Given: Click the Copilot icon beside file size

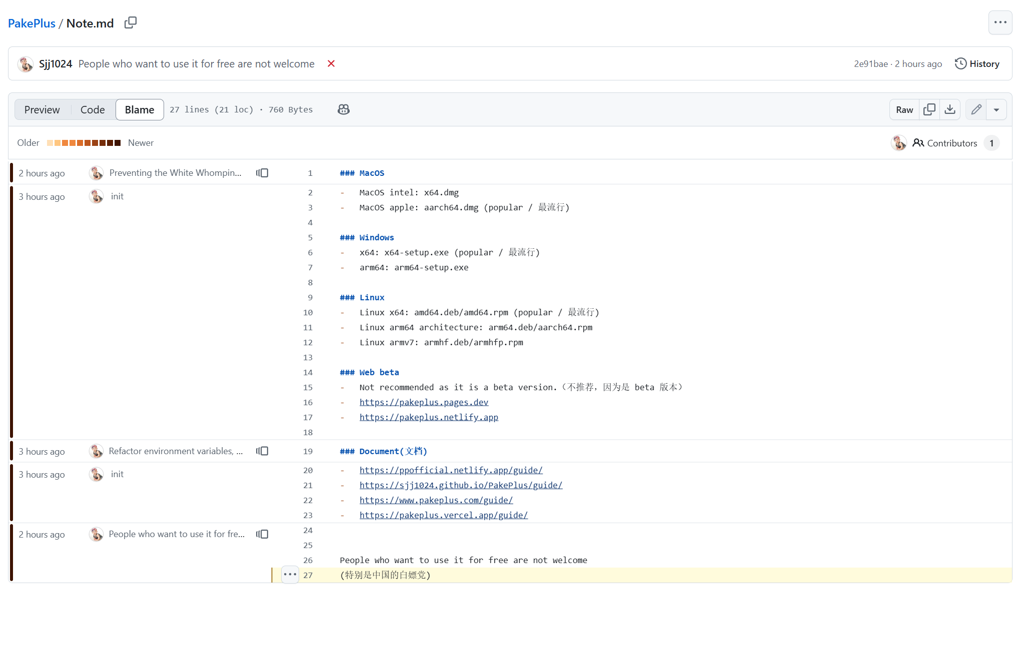Looking at the screenshot, I should pos(344,109).
